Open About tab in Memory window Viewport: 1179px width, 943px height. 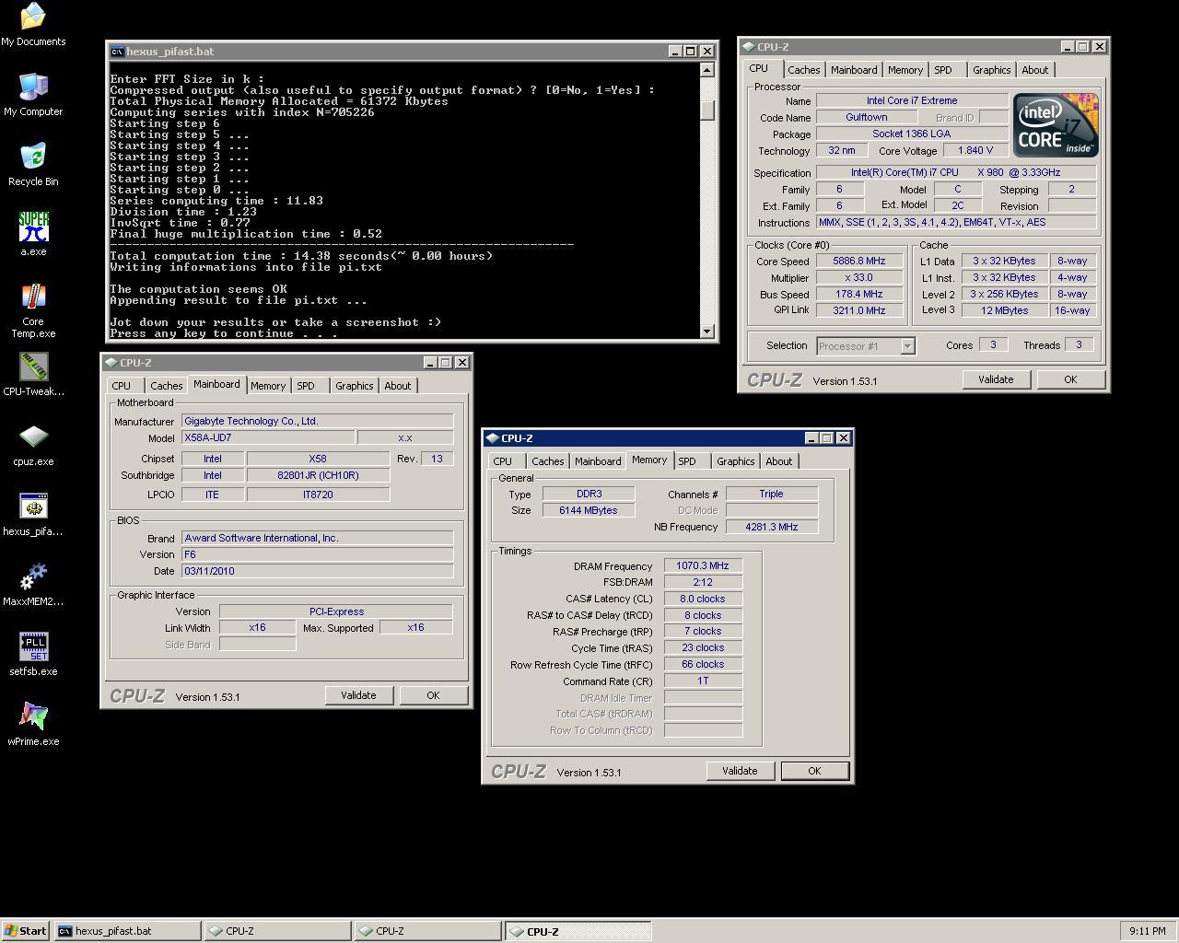779,461
